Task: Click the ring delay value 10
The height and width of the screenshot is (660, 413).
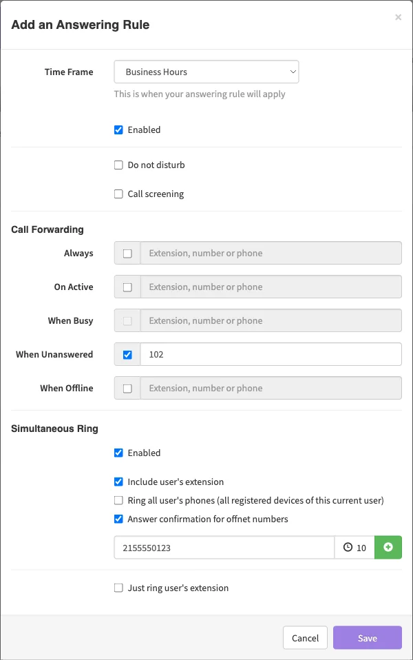Action: tap(361, 548)
